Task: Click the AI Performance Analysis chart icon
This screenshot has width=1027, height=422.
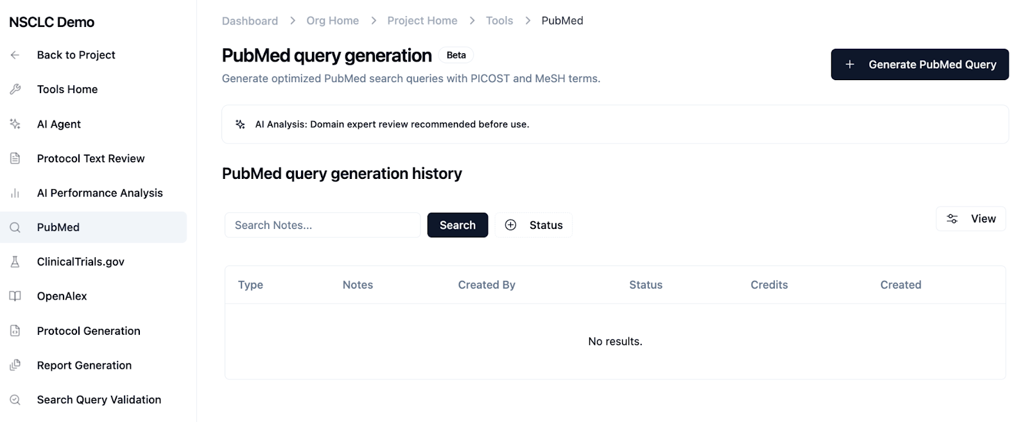Action: [15, 193]
